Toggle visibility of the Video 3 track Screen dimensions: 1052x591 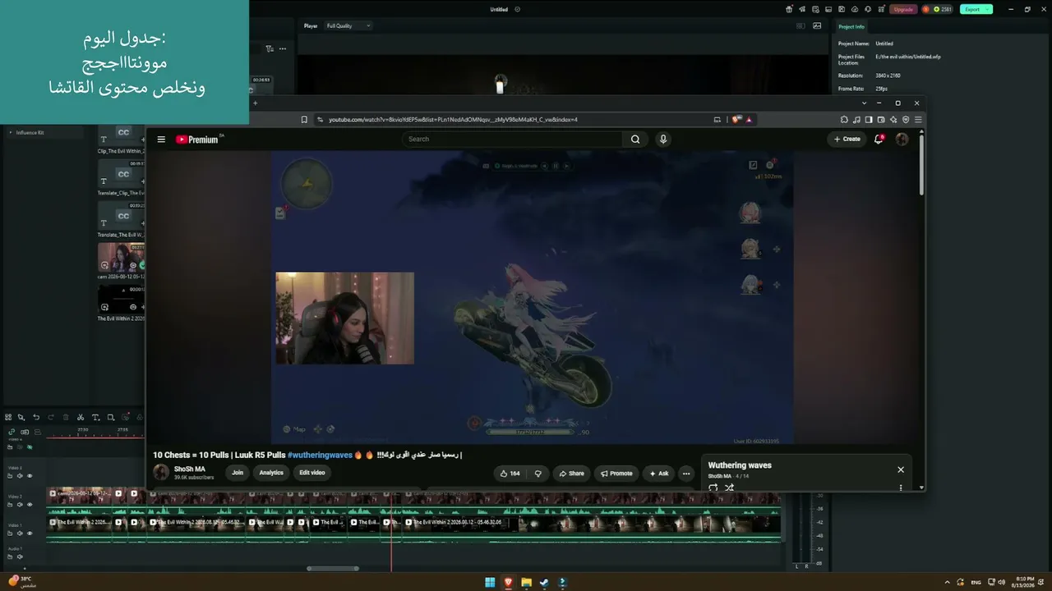click(30, 476)
